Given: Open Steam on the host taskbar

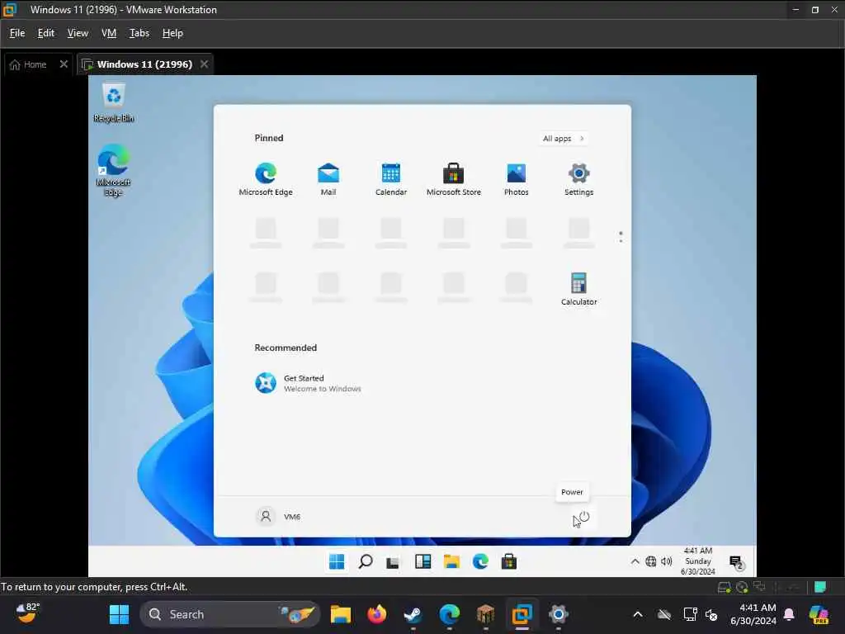Looking at the screenshot, I should pos(413,614).
